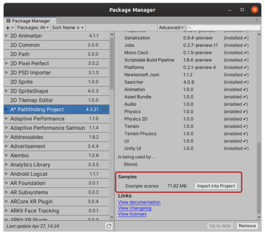Select the Alembic package row
Image resolution: width=265 pixels, height=235 pixels.
[57, 156]
